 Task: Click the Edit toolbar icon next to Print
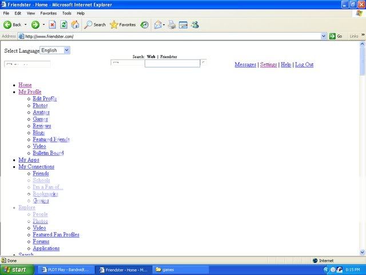point(183,25)
